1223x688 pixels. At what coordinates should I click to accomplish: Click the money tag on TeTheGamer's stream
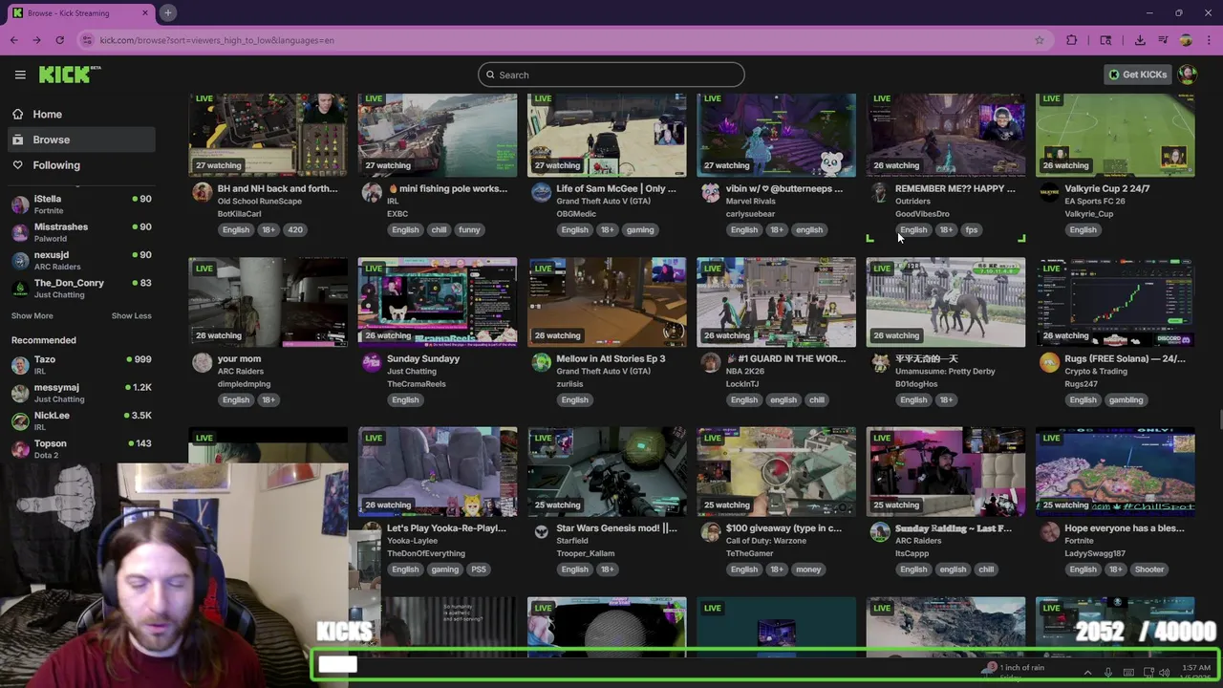point(808,570)
